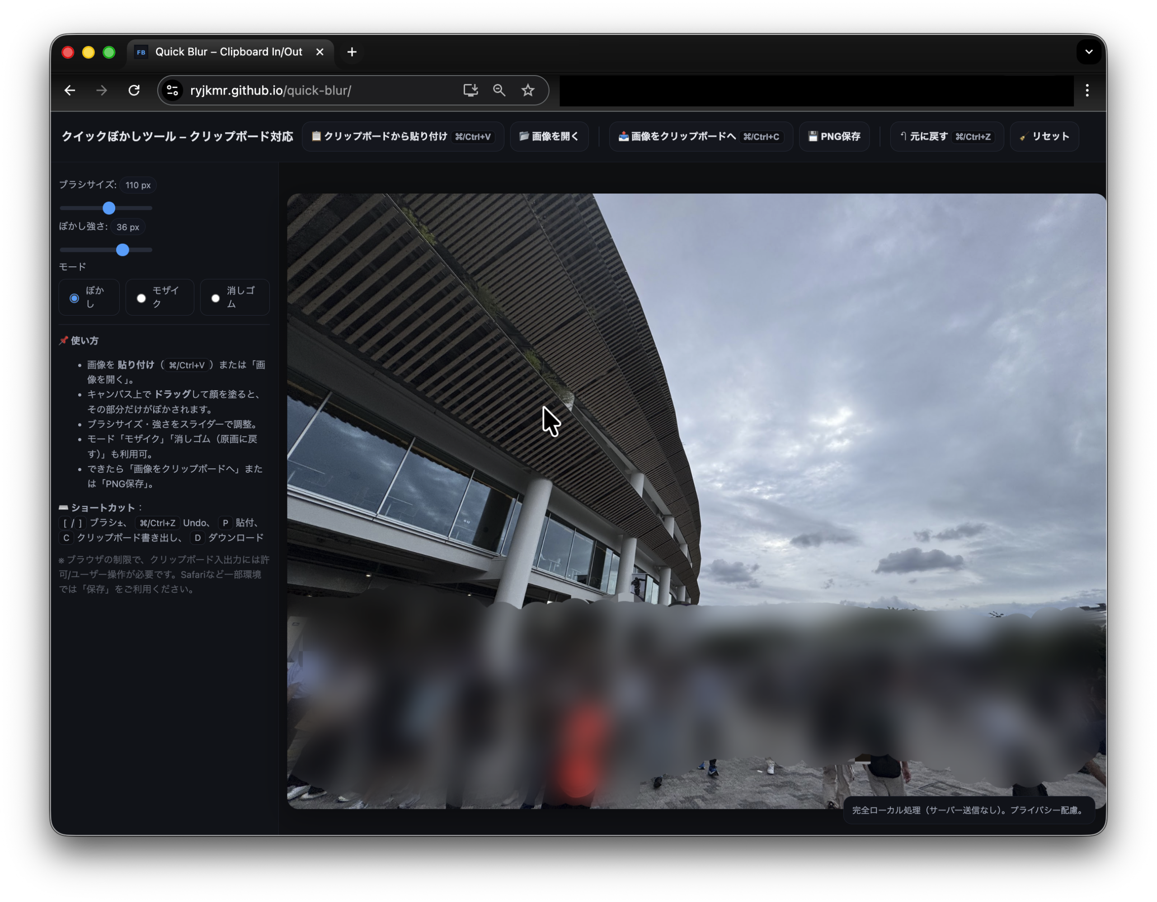
Task: Save image with PNG保存 button
Action: point(834,137)
